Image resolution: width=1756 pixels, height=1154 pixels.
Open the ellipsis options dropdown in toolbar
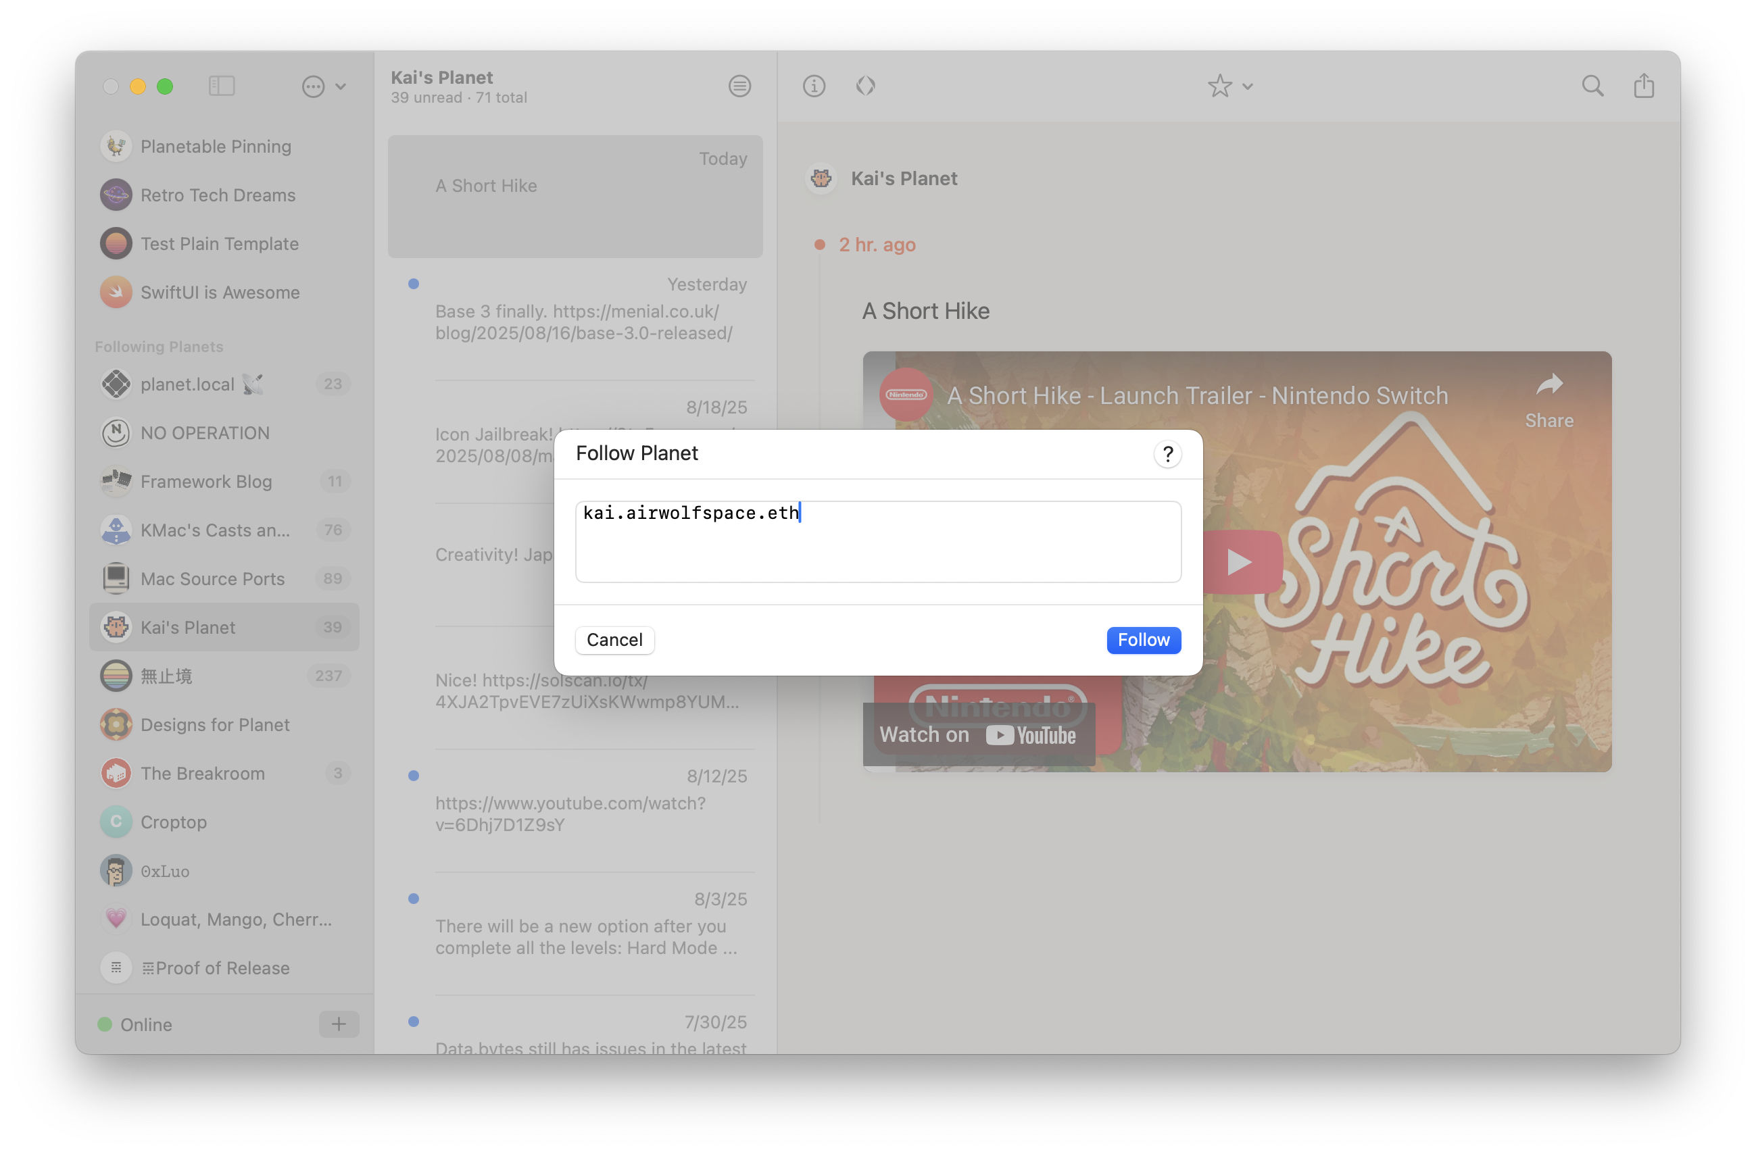323,86
